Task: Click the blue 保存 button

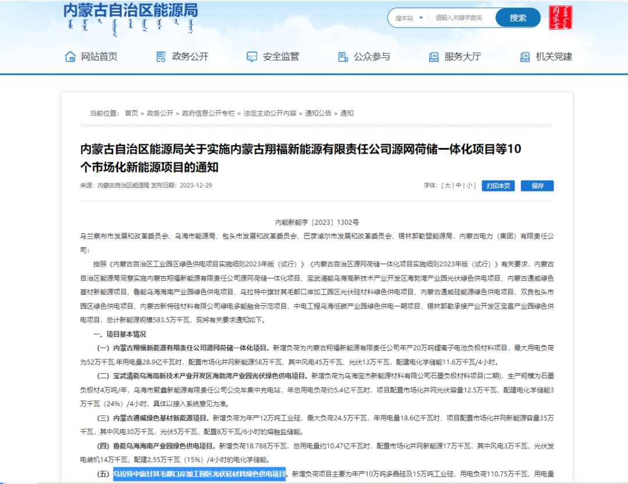Action: [x=537, y=186]
